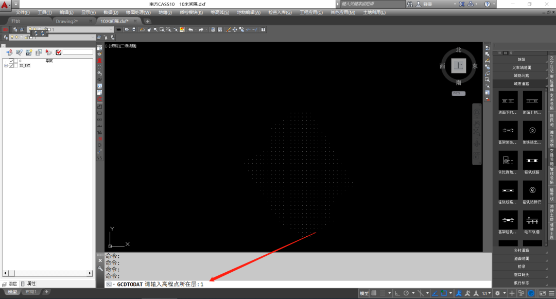Click the red 3D toolbar icon
Image resolution: width=556 pixels, height=299 pixels.
(6, 30)
